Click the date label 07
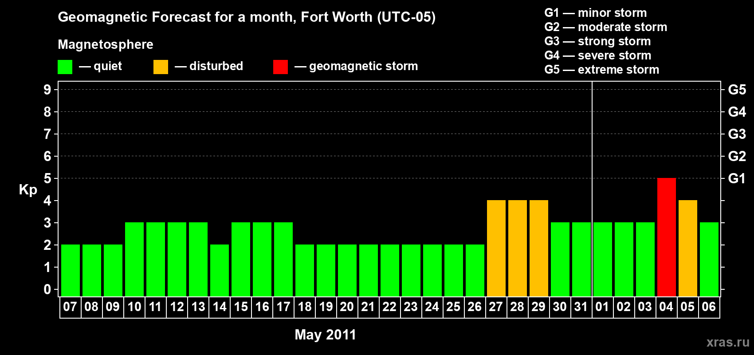This screenshot has height=355, width=754. 70,307
